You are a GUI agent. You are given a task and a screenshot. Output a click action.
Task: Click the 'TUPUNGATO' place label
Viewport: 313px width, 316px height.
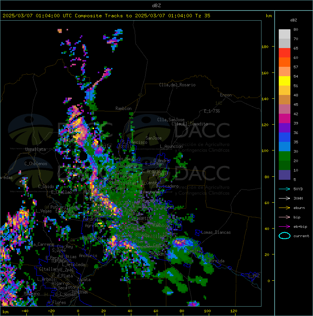pos(61,261)
